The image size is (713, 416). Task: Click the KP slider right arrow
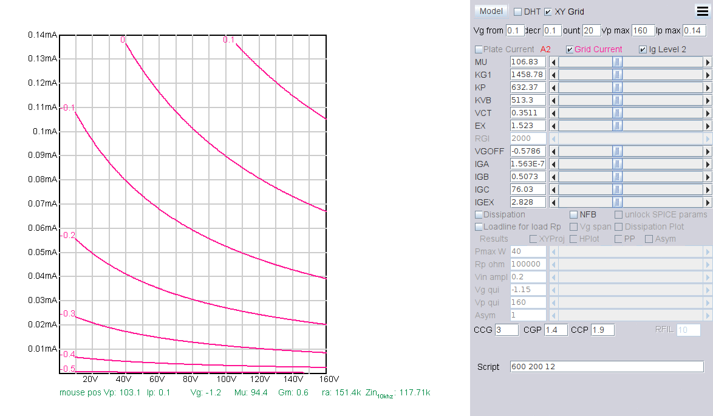708,87
